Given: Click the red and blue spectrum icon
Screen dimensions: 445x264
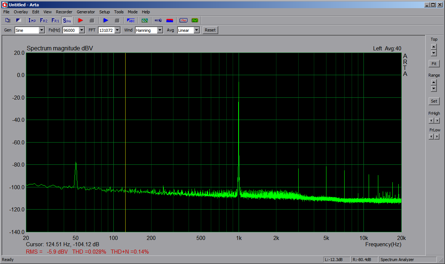Looking at the screenshot, I should point(170,20).
